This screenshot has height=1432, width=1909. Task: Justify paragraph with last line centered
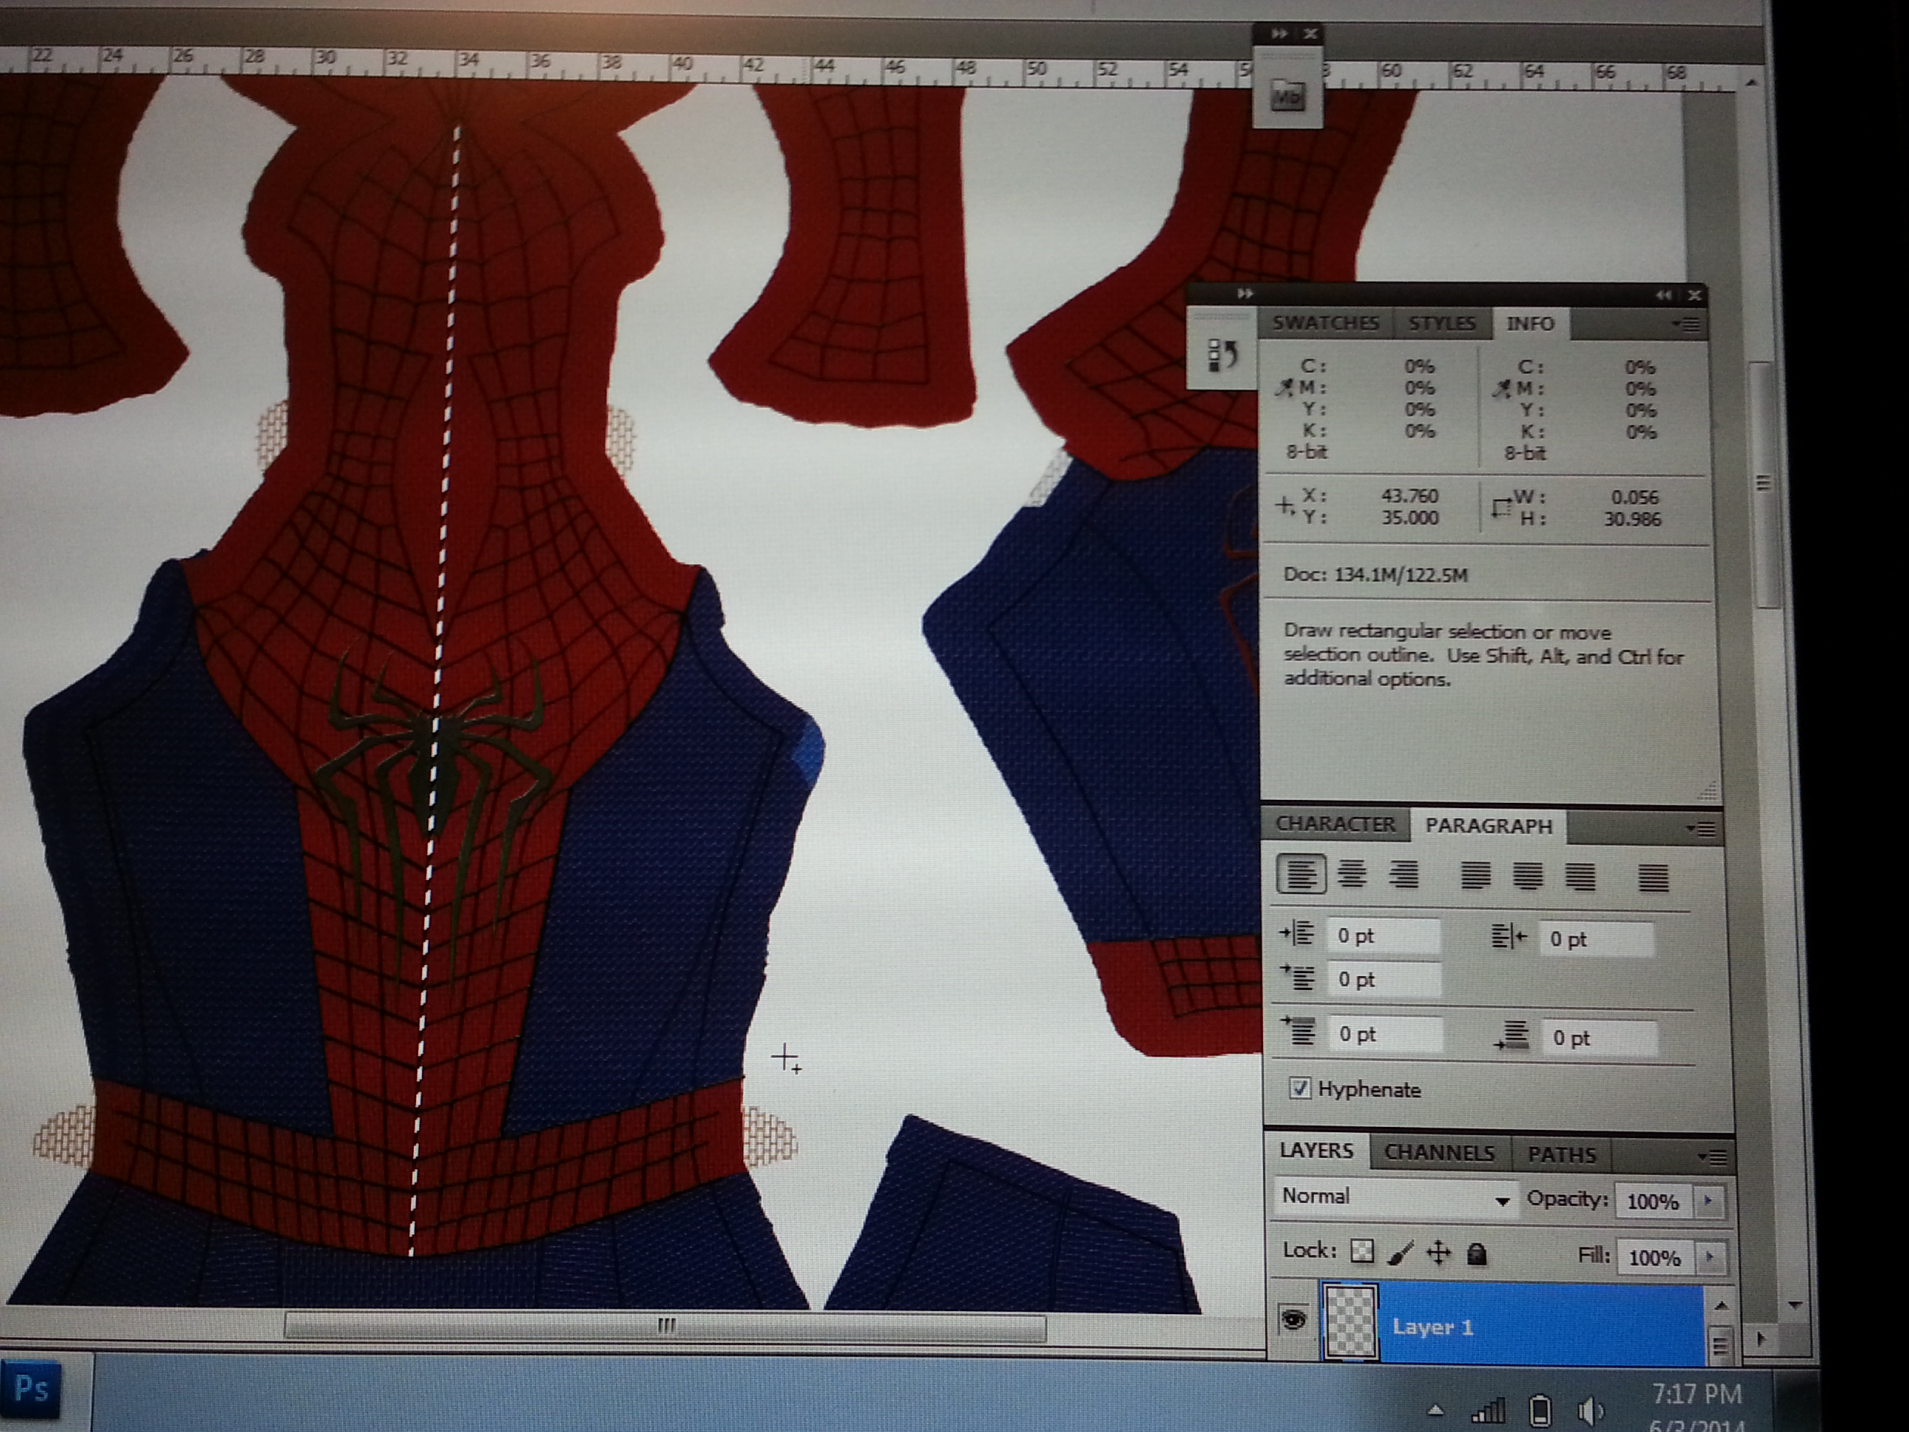[1528, 877]
